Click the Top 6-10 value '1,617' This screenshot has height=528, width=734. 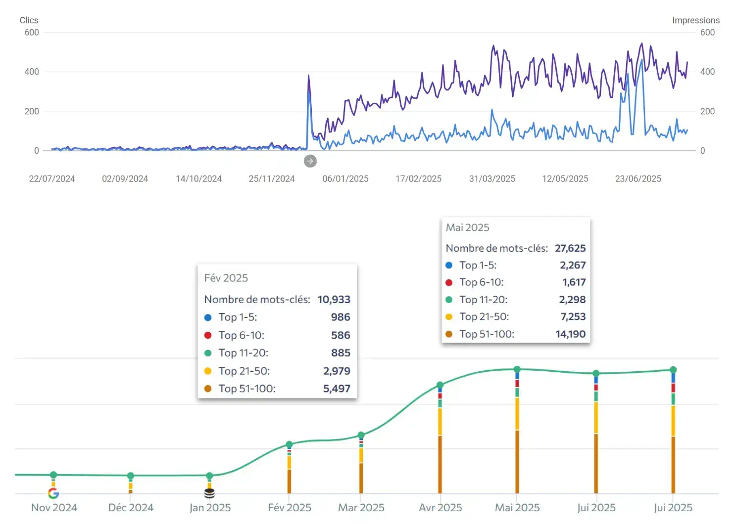574,282
